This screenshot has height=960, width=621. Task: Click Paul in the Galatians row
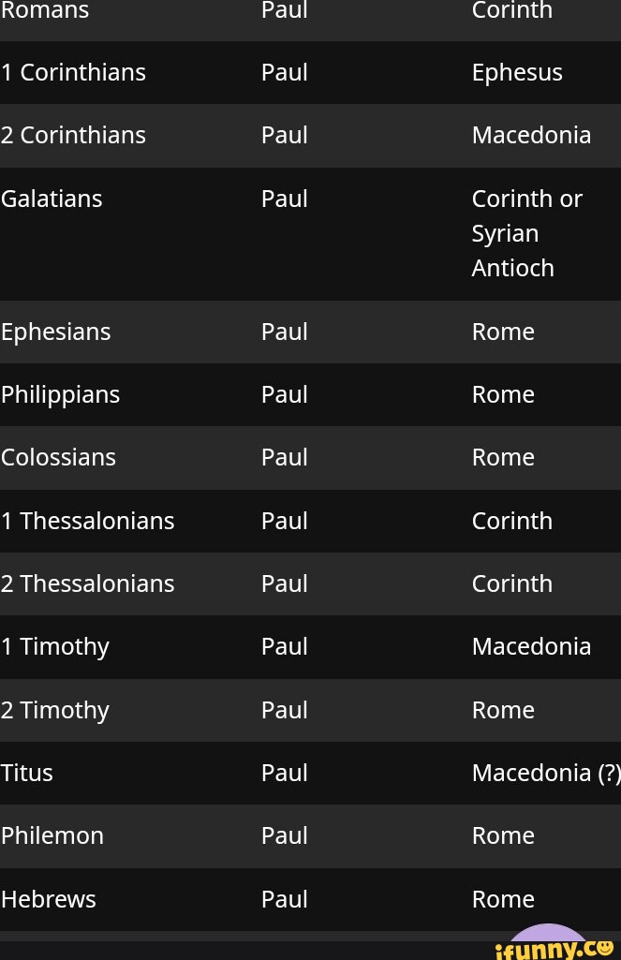[285, 199]
